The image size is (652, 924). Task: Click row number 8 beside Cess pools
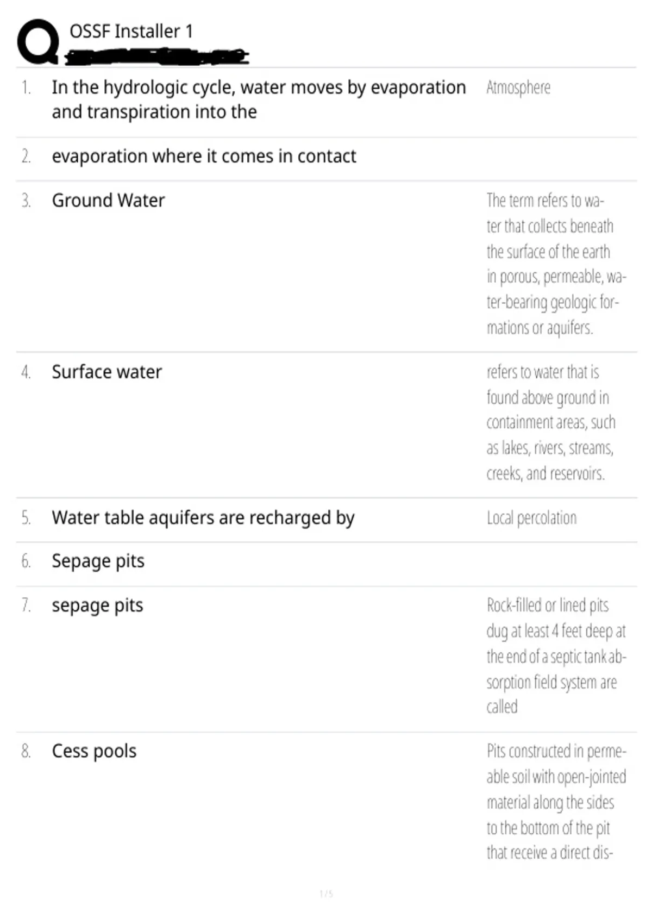point(26,751)
